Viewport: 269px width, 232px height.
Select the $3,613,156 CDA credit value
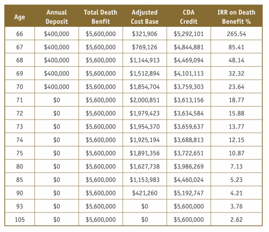coord(189,100)
